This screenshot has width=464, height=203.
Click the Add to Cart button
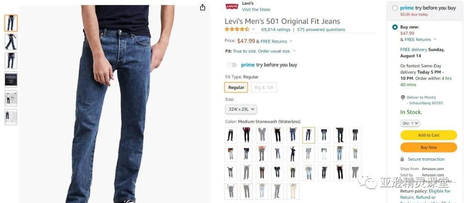[428, 135]
